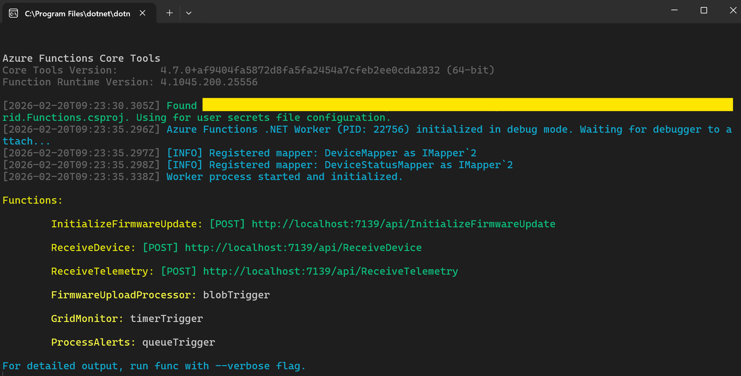Click the ReceiveTelemetry localhost URL

pyautogui.click(x=330, y=271)
